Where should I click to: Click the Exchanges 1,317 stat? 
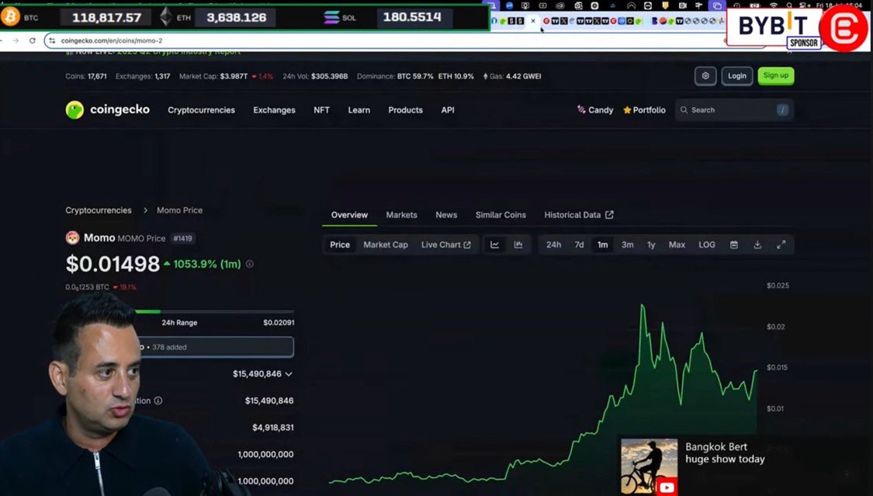(x=143, y=76)
